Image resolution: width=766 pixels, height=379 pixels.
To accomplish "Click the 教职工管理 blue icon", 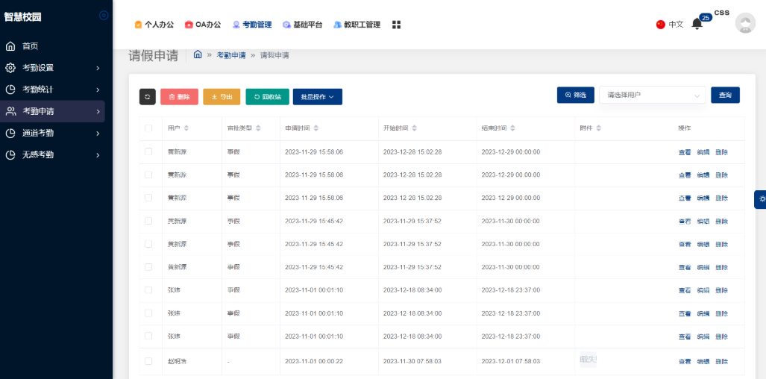I will [337, 25].
